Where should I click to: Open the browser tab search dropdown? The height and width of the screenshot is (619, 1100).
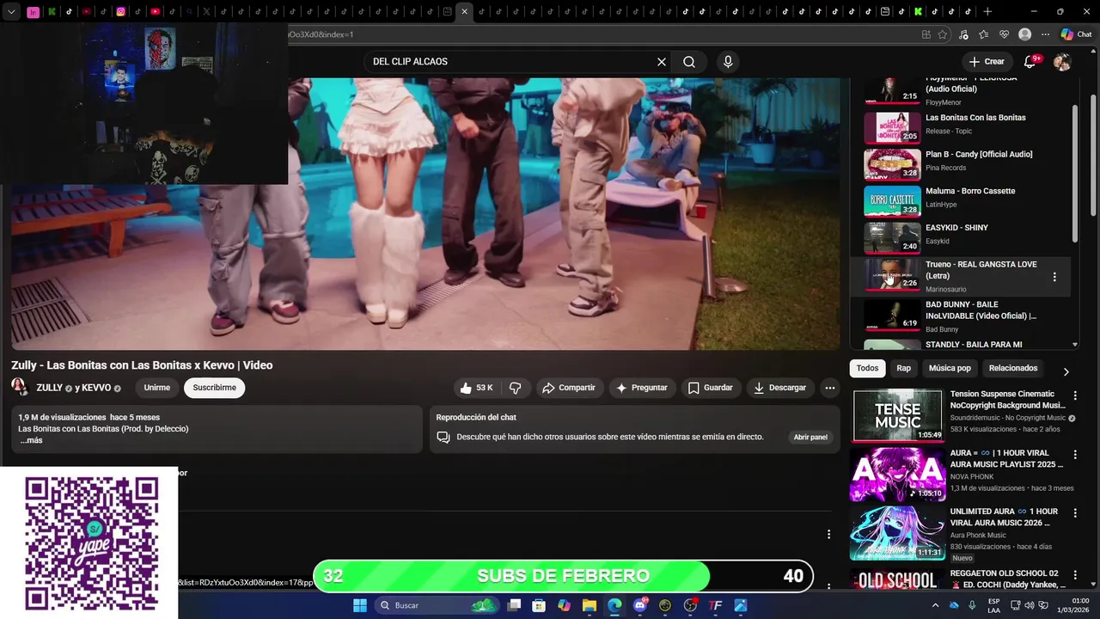click(11, 12)
